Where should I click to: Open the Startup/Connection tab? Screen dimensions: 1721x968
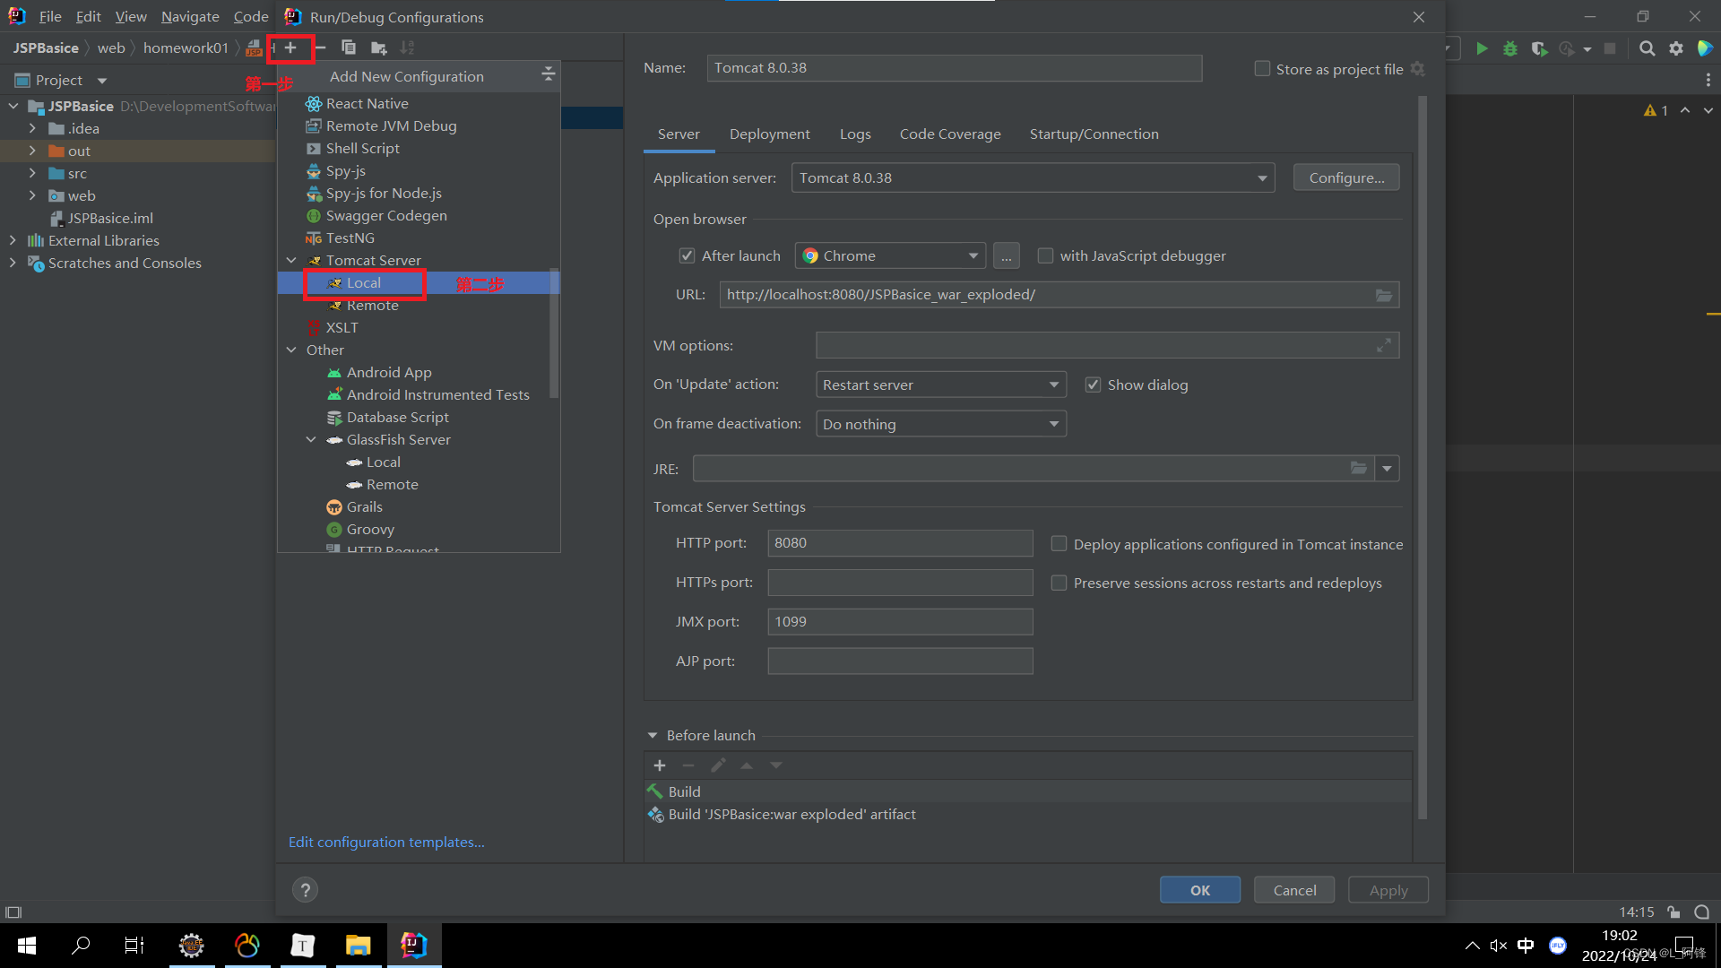tap(1094, 134)
